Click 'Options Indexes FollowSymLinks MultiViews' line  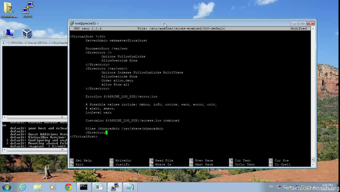coord(142,72)
